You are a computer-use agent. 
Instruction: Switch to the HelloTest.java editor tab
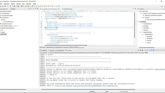(x=67, y=9)
